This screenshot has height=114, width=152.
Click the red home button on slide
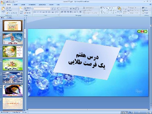pyautogui.click(x=142, y=32)
